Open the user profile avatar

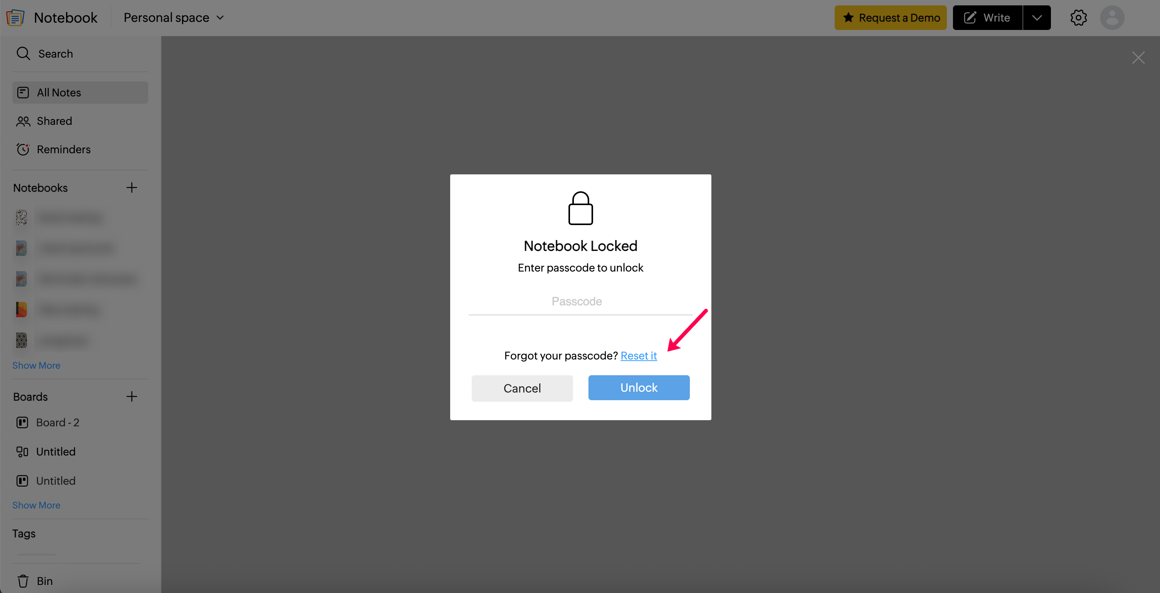pos(1112,18)
